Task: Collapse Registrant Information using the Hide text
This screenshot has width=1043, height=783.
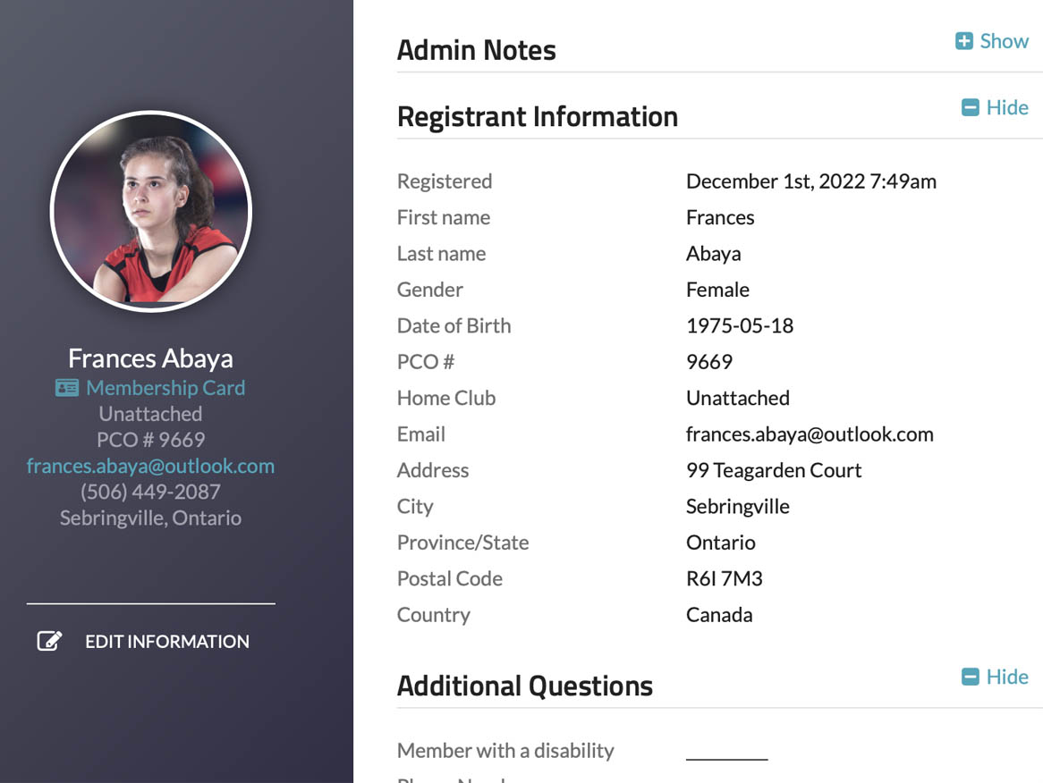Action: [1007, 107]
